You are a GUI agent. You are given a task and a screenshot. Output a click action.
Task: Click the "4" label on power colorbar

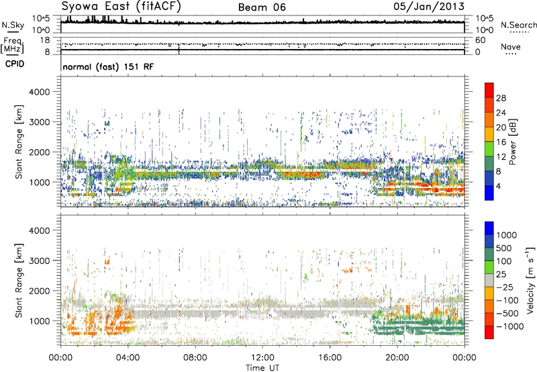pyautogui.click(x=498, y=186)
